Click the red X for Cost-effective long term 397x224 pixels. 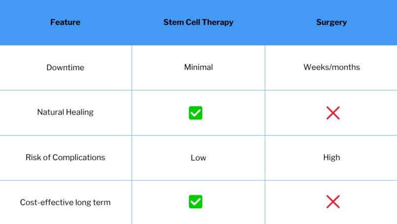(x=333, y=201)
